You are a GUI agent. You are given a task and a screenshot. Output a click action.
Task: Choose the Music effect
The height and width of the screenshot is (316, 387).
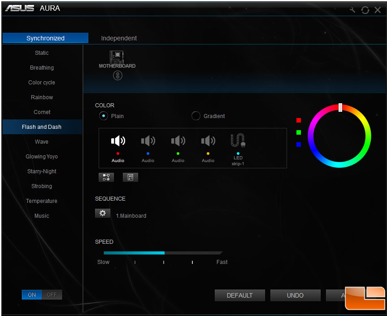pos(42,216)
